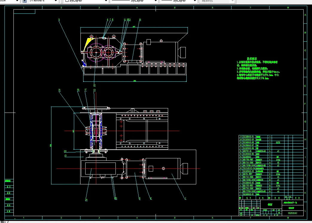This screenshot has width=312, height=223.
Task: Open the text style manager icon
Action: (x=25, y=1)
